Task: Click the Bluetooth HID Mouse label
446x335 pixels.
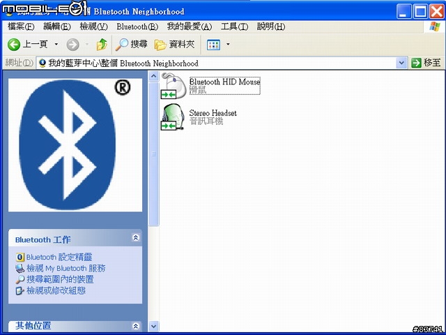Action: (224, 82)
